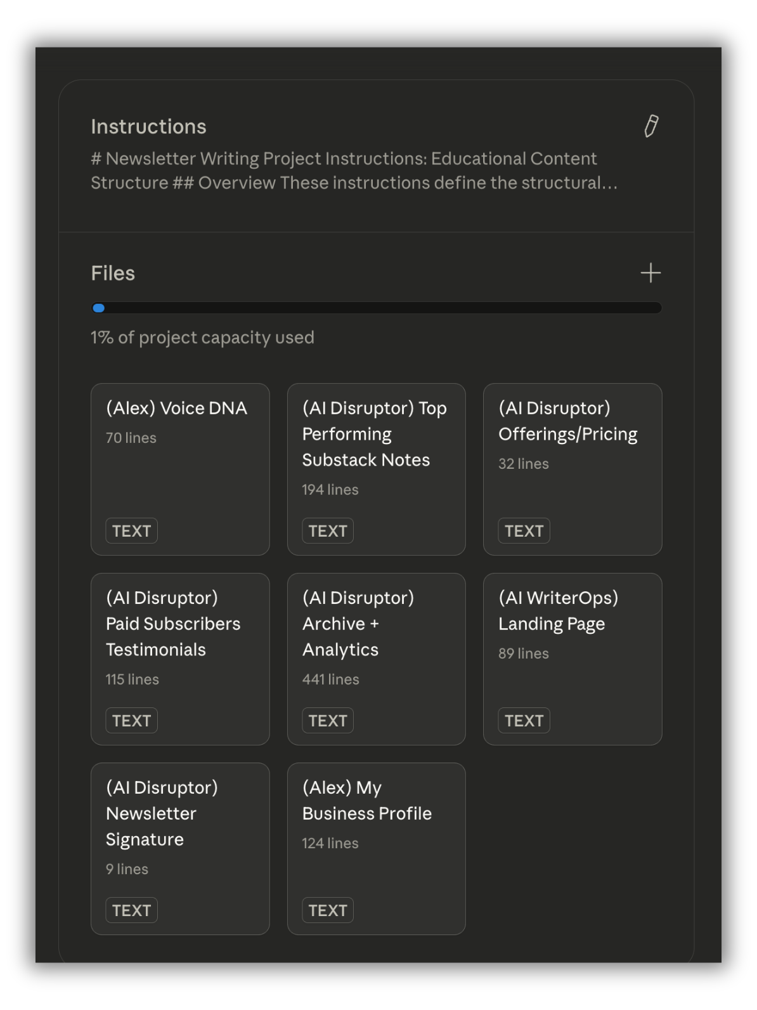Open the Archive + Analytics file
The image size is (757, 1010).
[376, 659]
